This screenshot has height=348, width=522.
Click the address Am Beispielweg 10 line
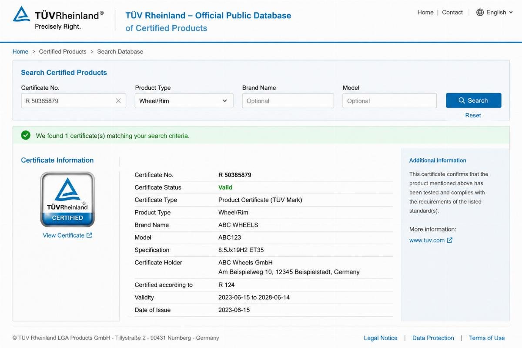(x=289, y=272)
